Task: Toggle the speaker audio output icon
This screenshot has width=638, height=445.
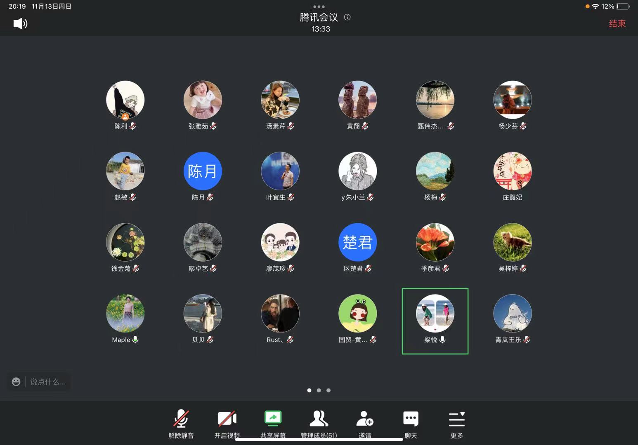Action: click(x=20, y=23)
